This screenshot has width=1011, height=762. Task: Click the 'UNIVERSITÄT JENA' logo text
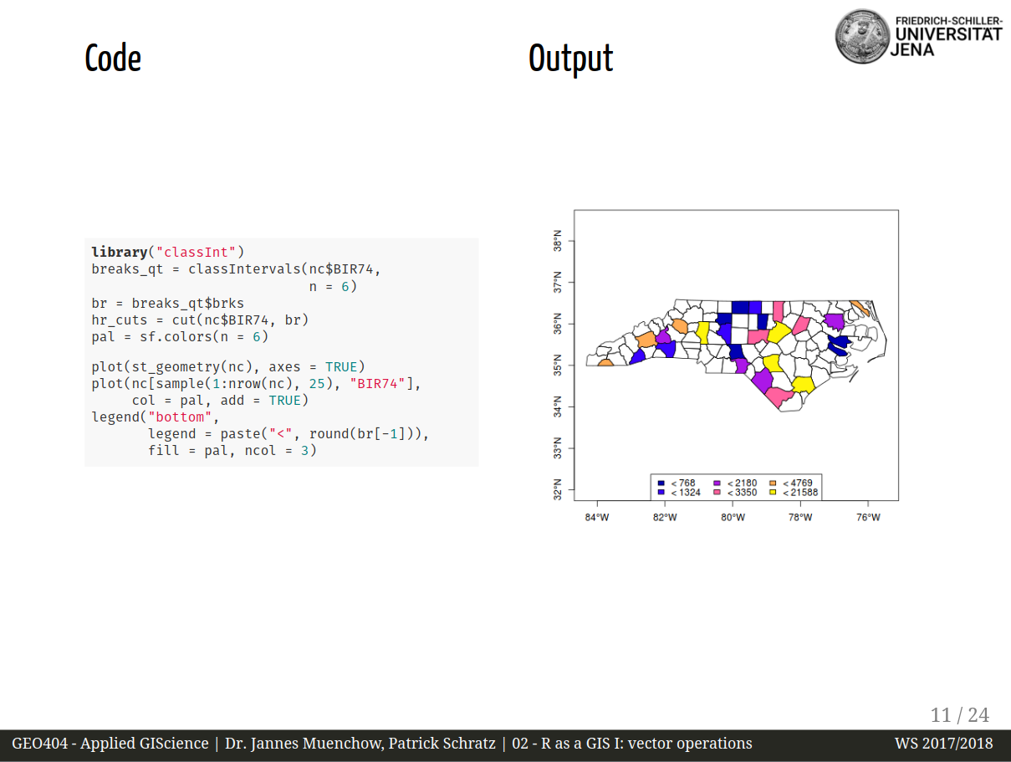click(948, 41)
